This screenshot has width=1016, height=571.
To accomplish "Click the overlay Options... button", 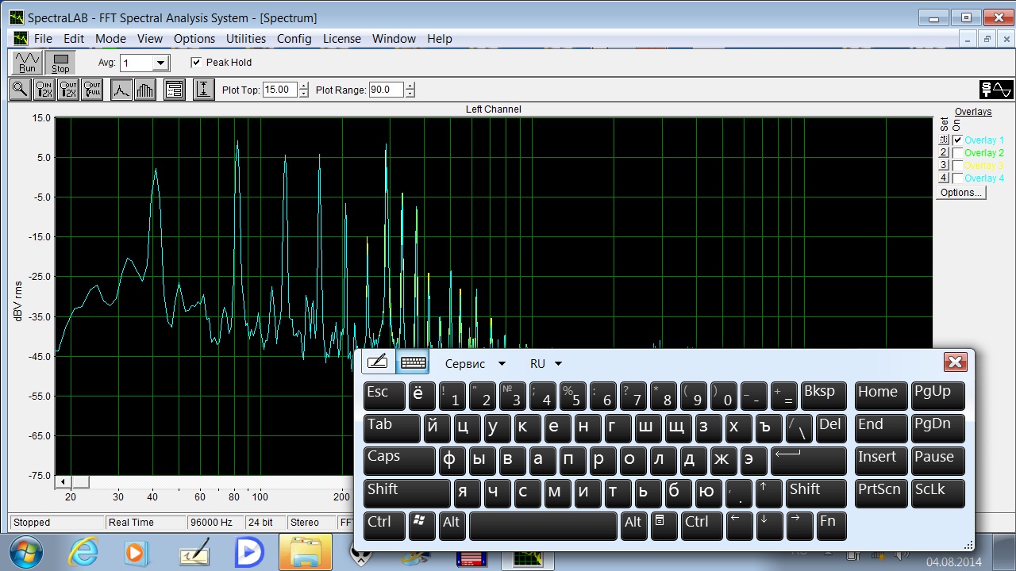I will coord(960,193).
